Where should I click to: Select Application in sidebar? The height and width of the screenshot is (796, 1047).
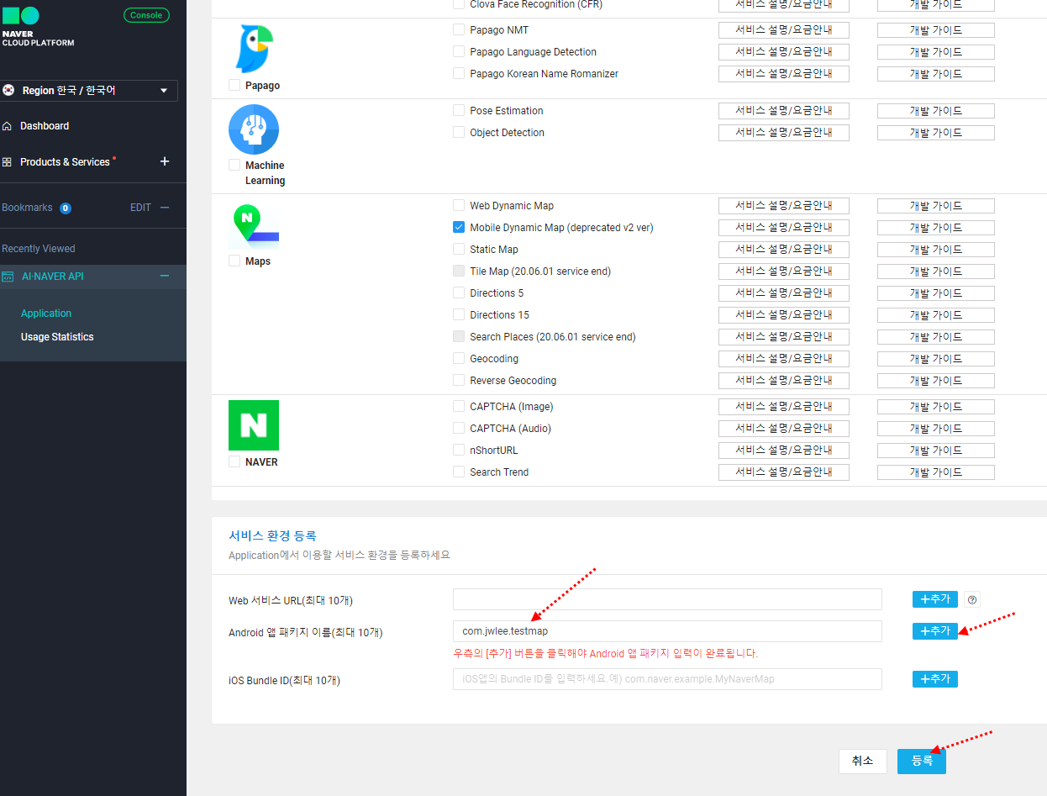click(46, 314)
